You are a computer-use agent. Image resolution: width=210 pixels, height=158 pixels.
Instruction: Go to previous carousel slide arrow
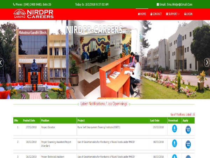pyautogui.click(x=1, y=62)
